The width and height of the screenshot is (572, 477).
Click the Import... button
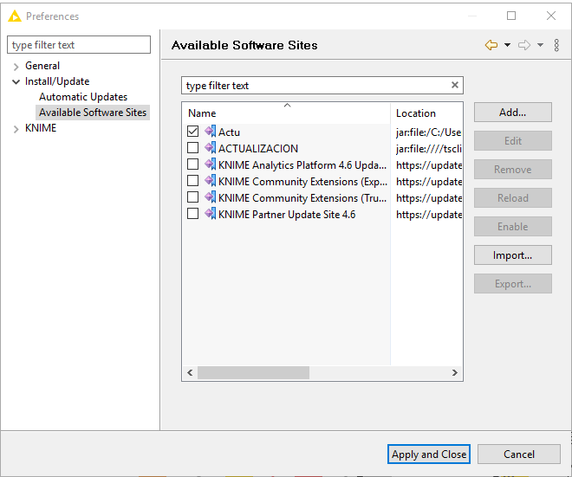coord(512,255)
